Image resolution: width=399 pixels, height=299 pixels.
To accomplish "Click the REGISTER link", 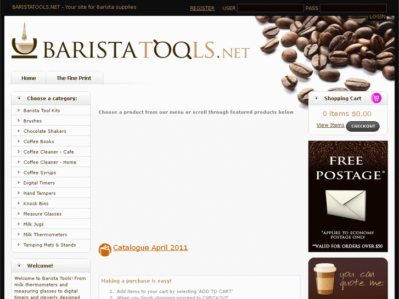I will pyautogui.click(x=203, y=8).
